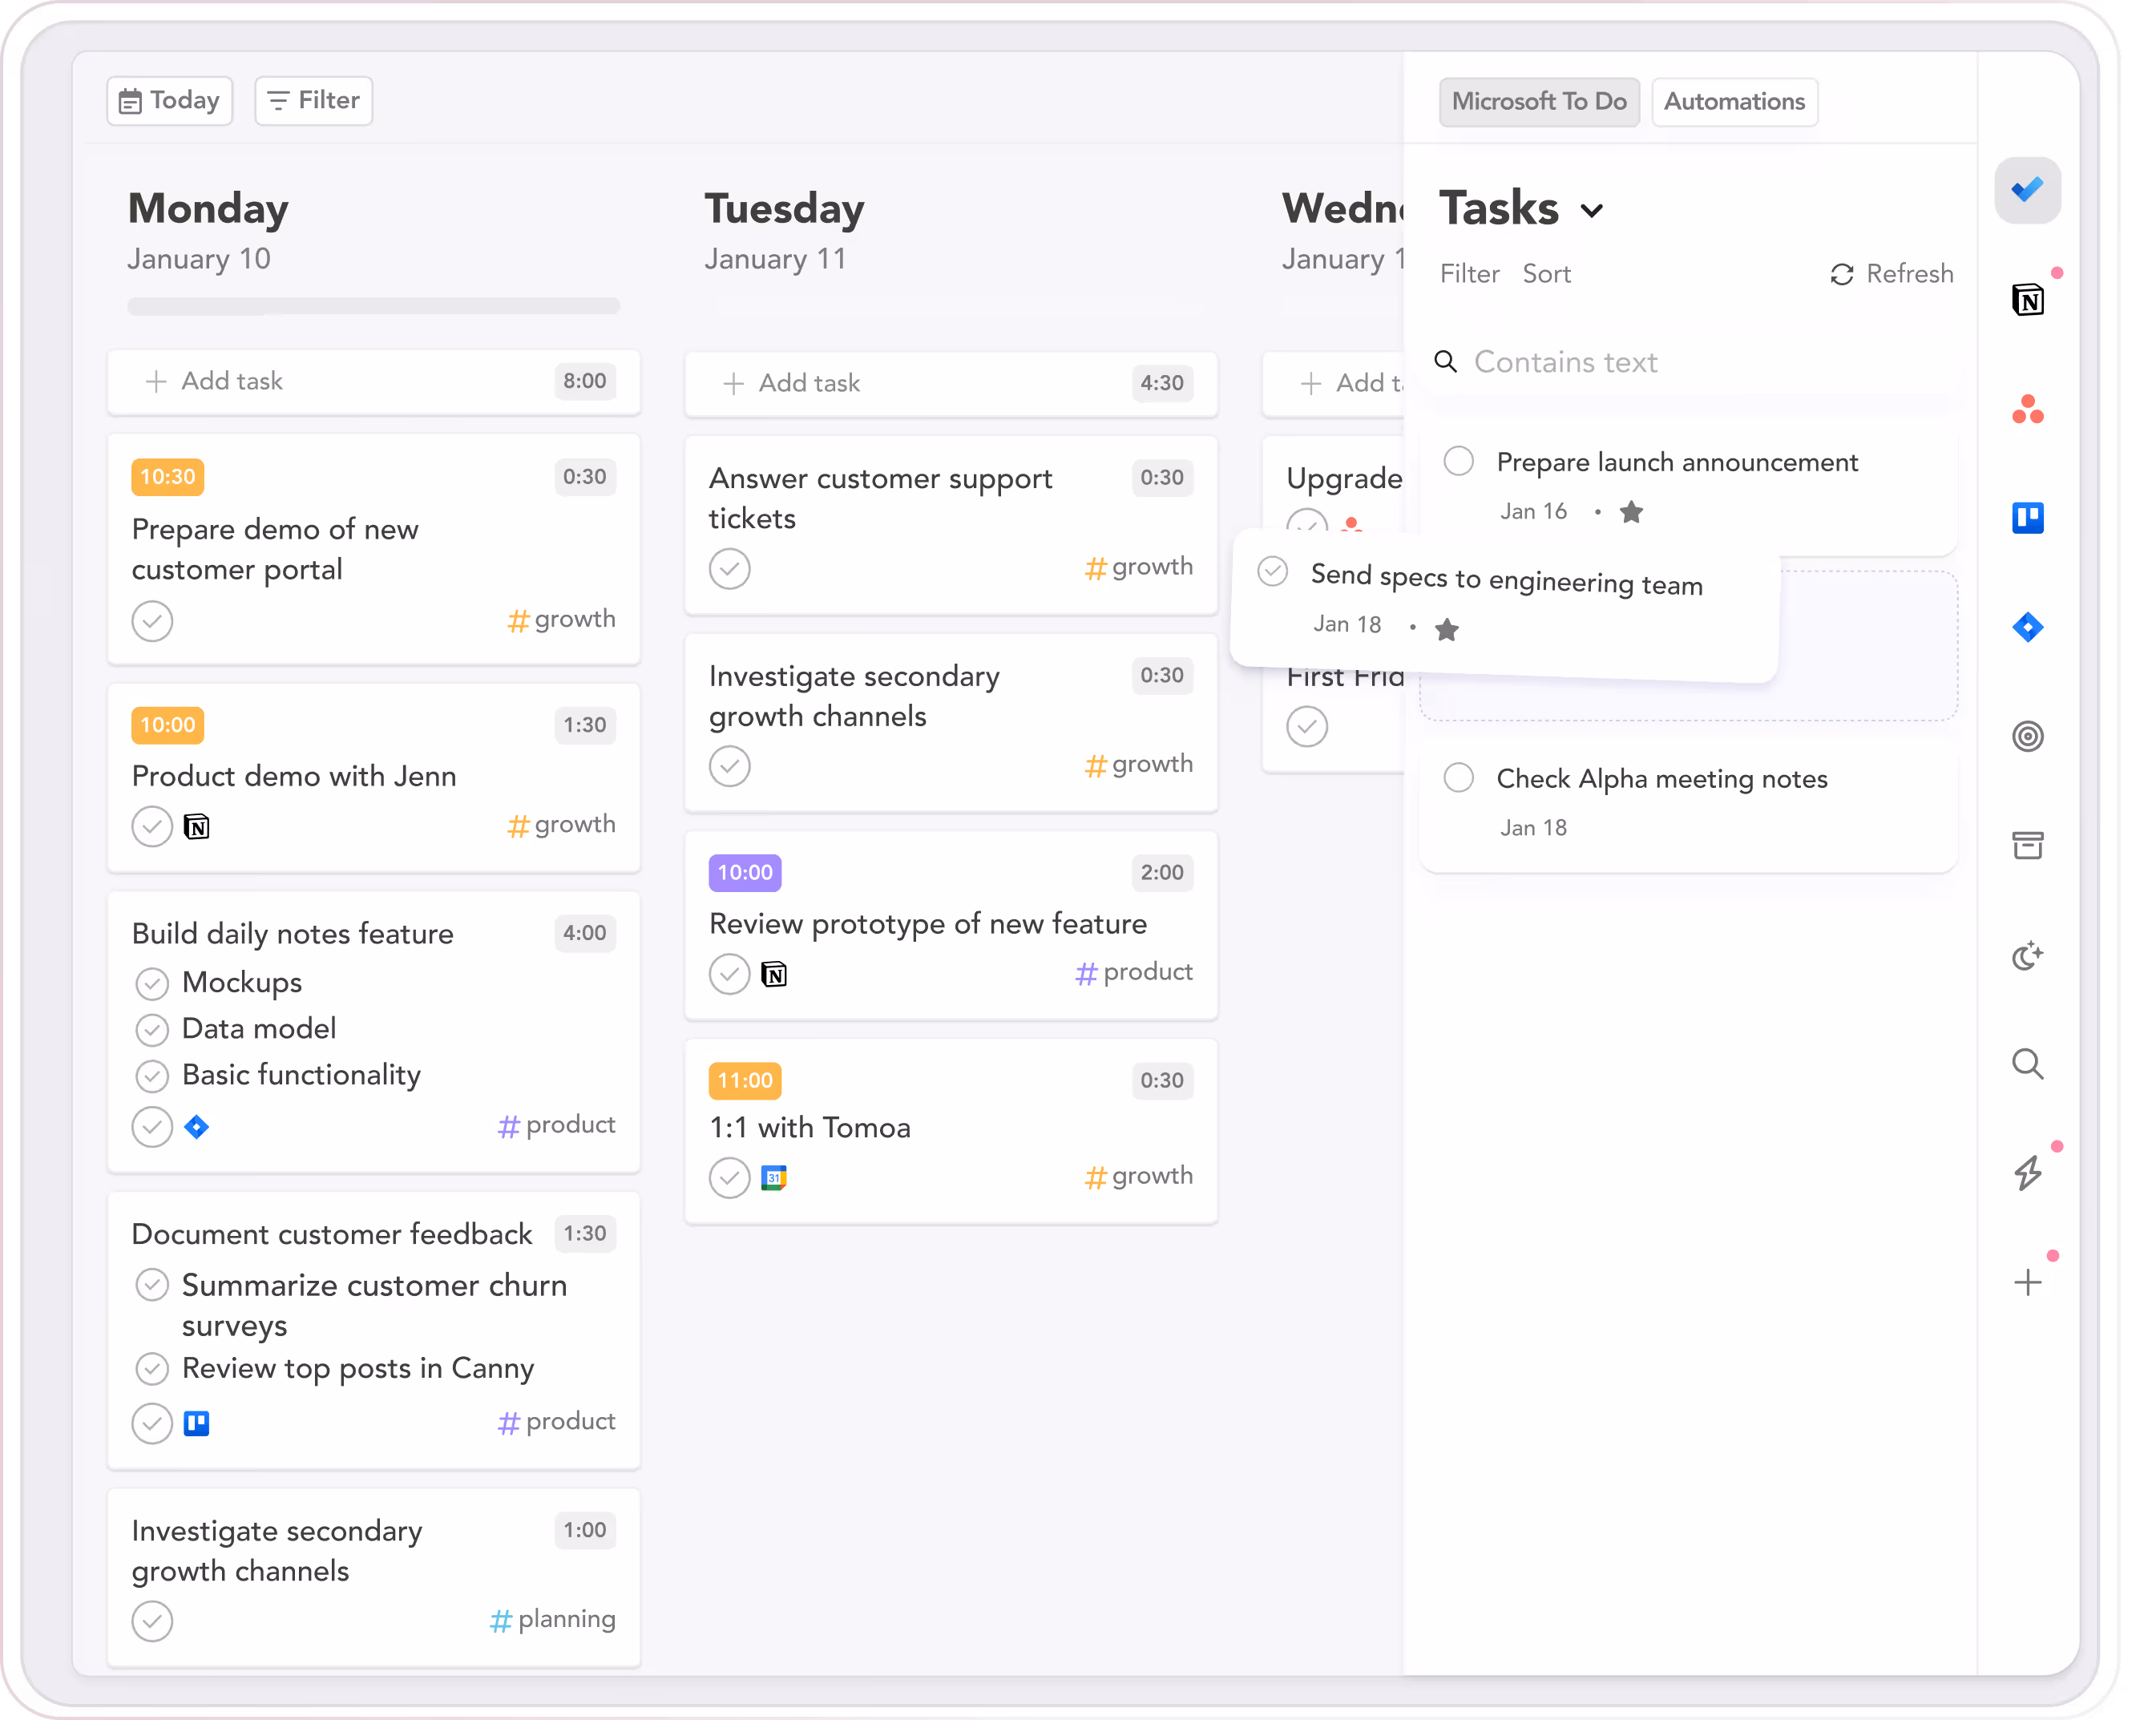The width and height of the screenshot is (2156, 1720).
Task: Check off Basic functionality subtask
Action: click(152, 1076)
